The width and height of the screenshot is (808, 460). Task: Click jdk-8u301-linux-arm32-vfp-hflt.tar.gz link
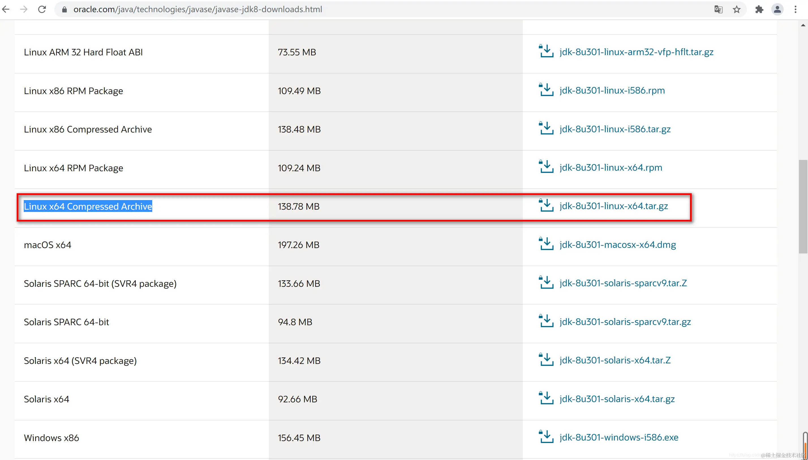636,52
